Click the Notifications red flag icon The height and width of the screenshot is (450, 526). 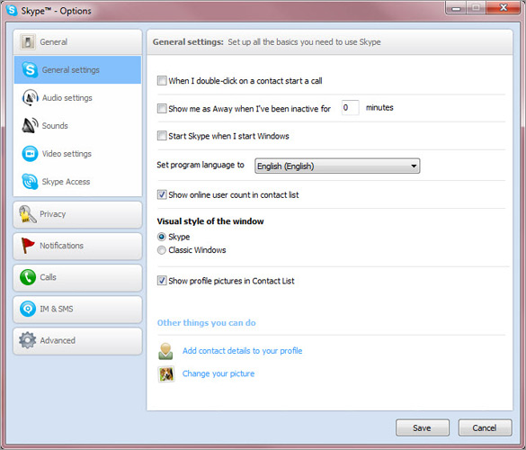coord(28,246)
